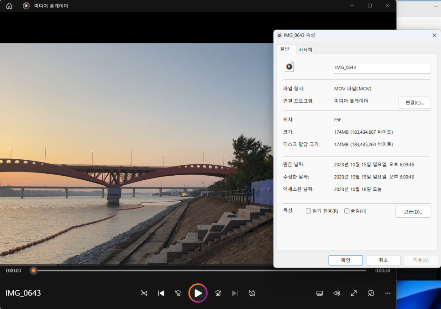This screenshot has width=441, height=309.
Task: Click the Media Player app logo icon
Action: [26, 5]
